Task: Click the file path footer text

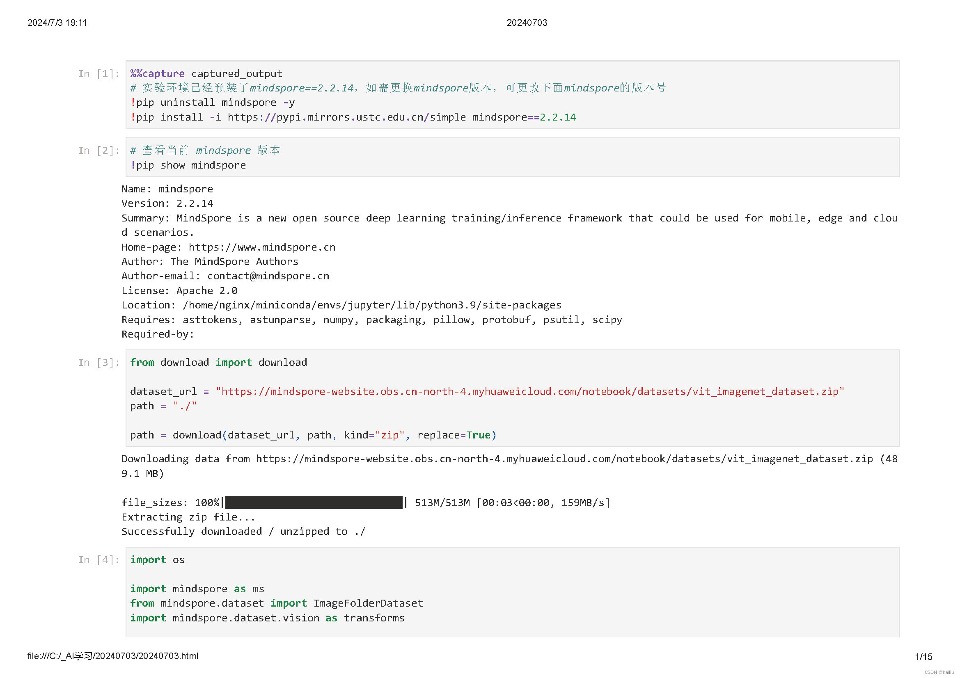Action: (x=113, y=656)
